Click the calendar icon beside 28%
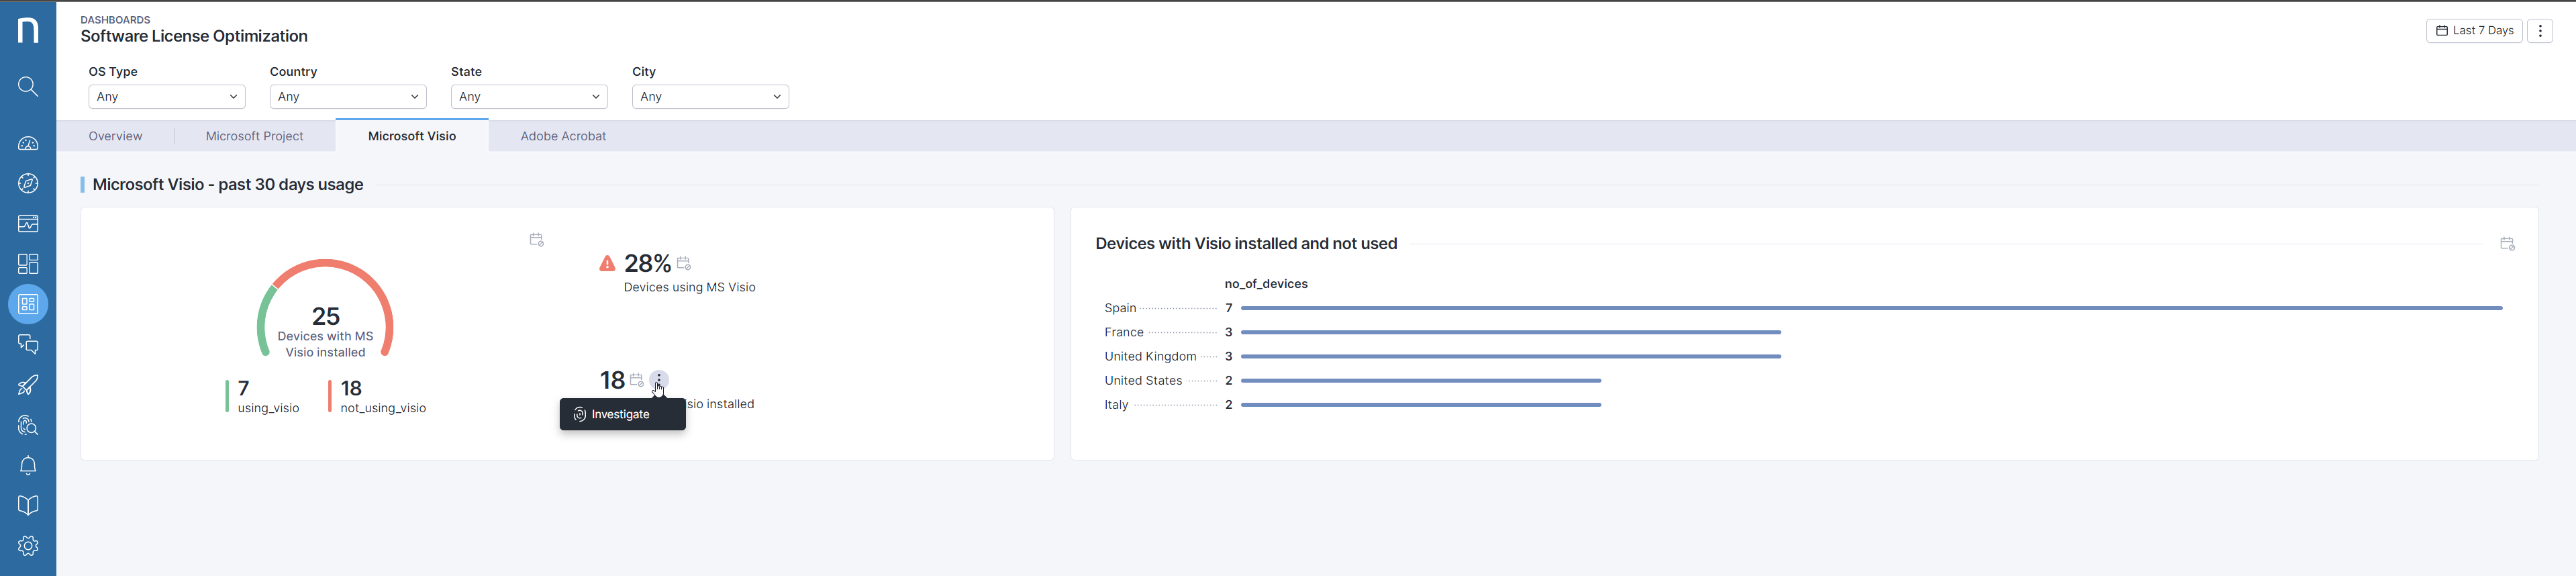 click(684, 263)
